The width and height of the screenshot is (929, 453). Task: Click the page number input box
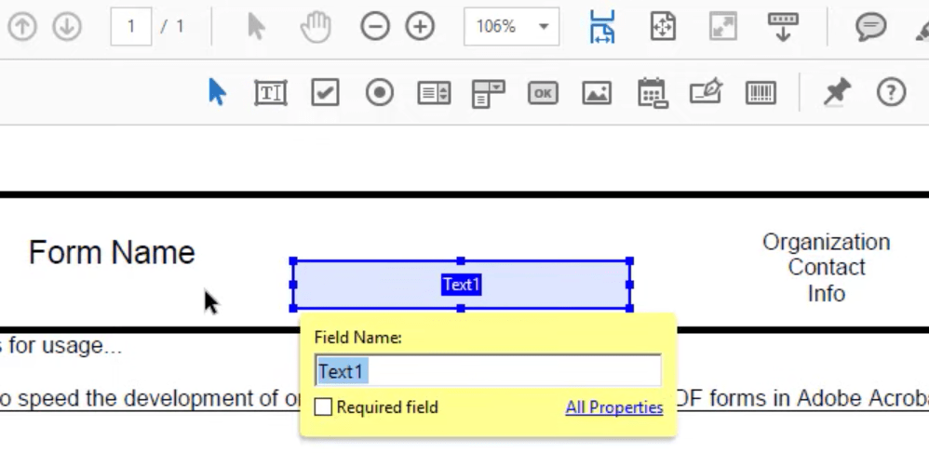click(131, 27)
